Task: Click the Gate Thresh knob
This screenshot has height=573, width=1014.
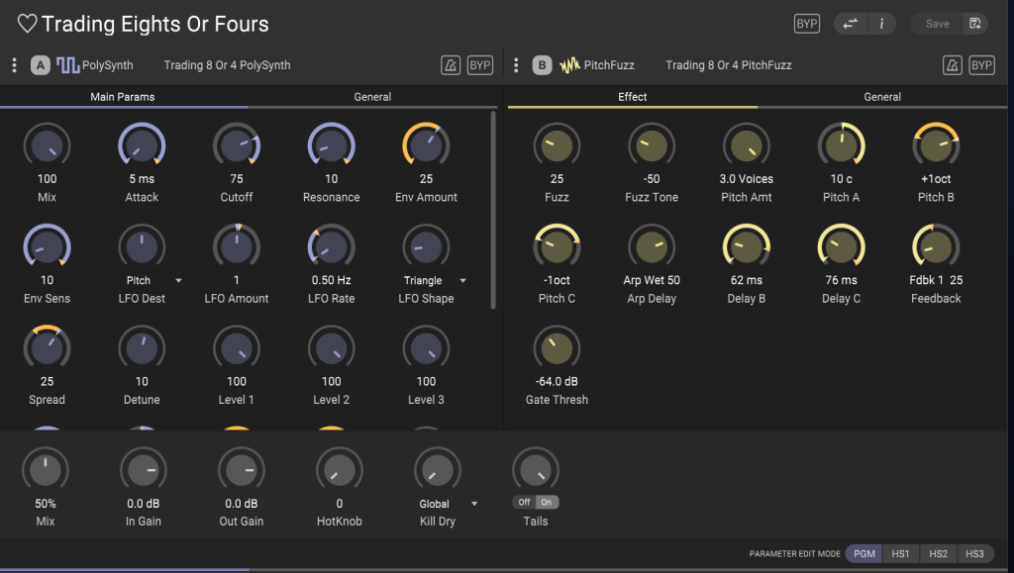Action: pos(557,348)
